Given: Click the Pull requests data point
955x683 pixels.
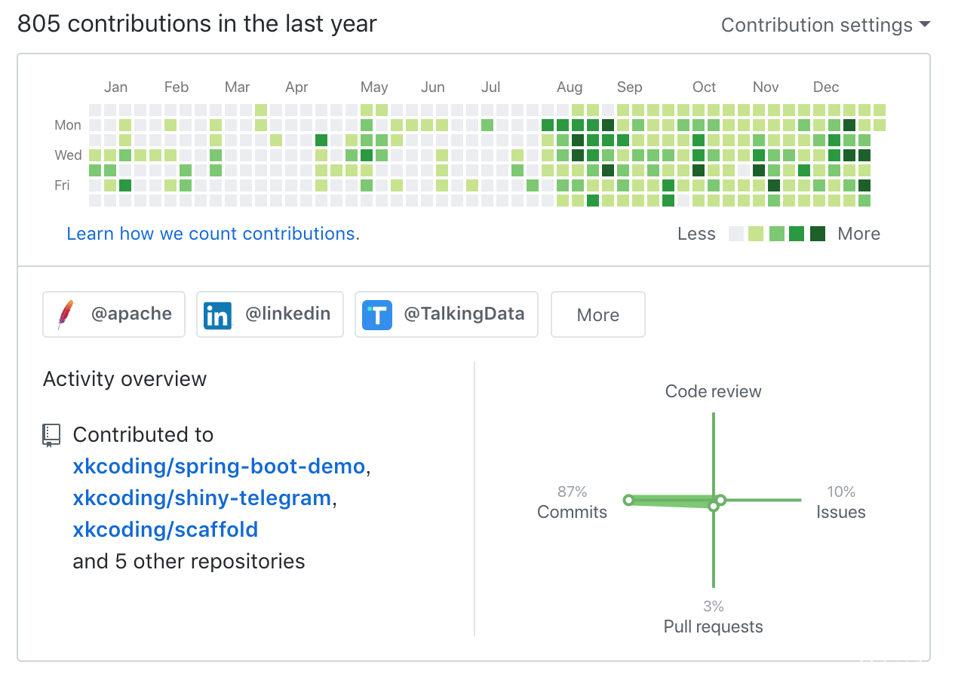Looking at the screenshot, I should (714, 507).
